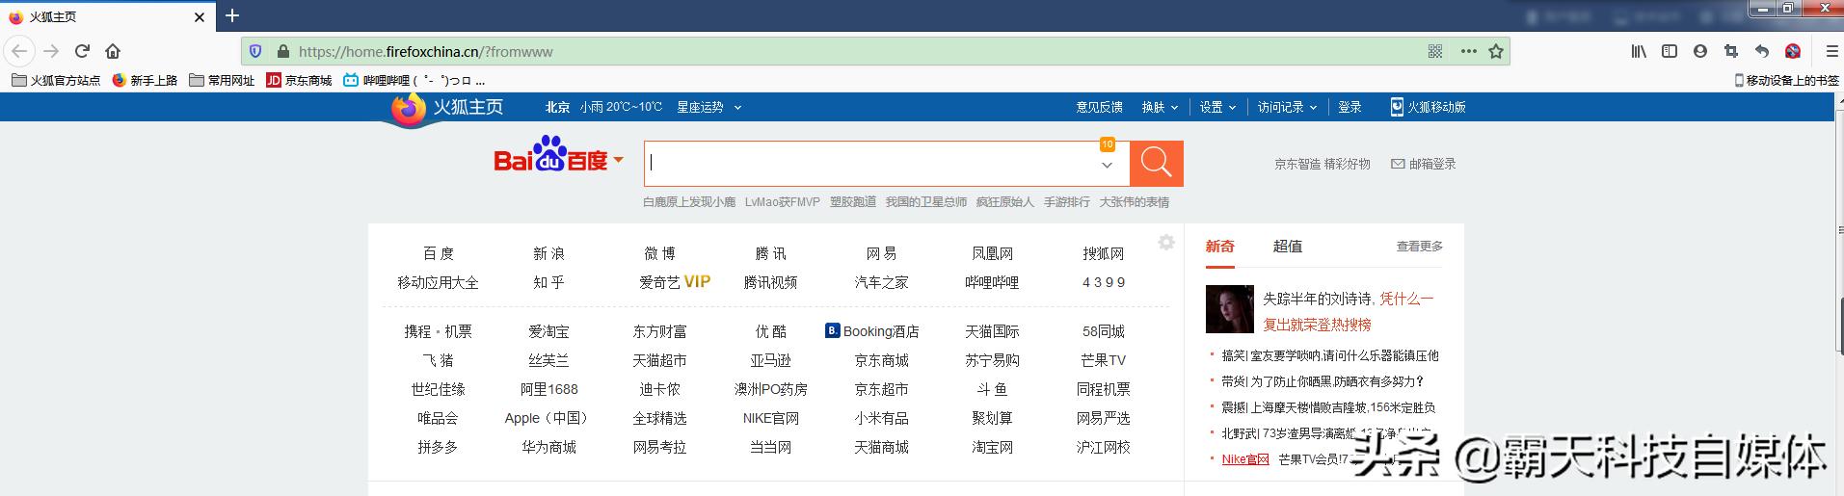Open 京东智造 精彩好物 link

pos(1323,164)
